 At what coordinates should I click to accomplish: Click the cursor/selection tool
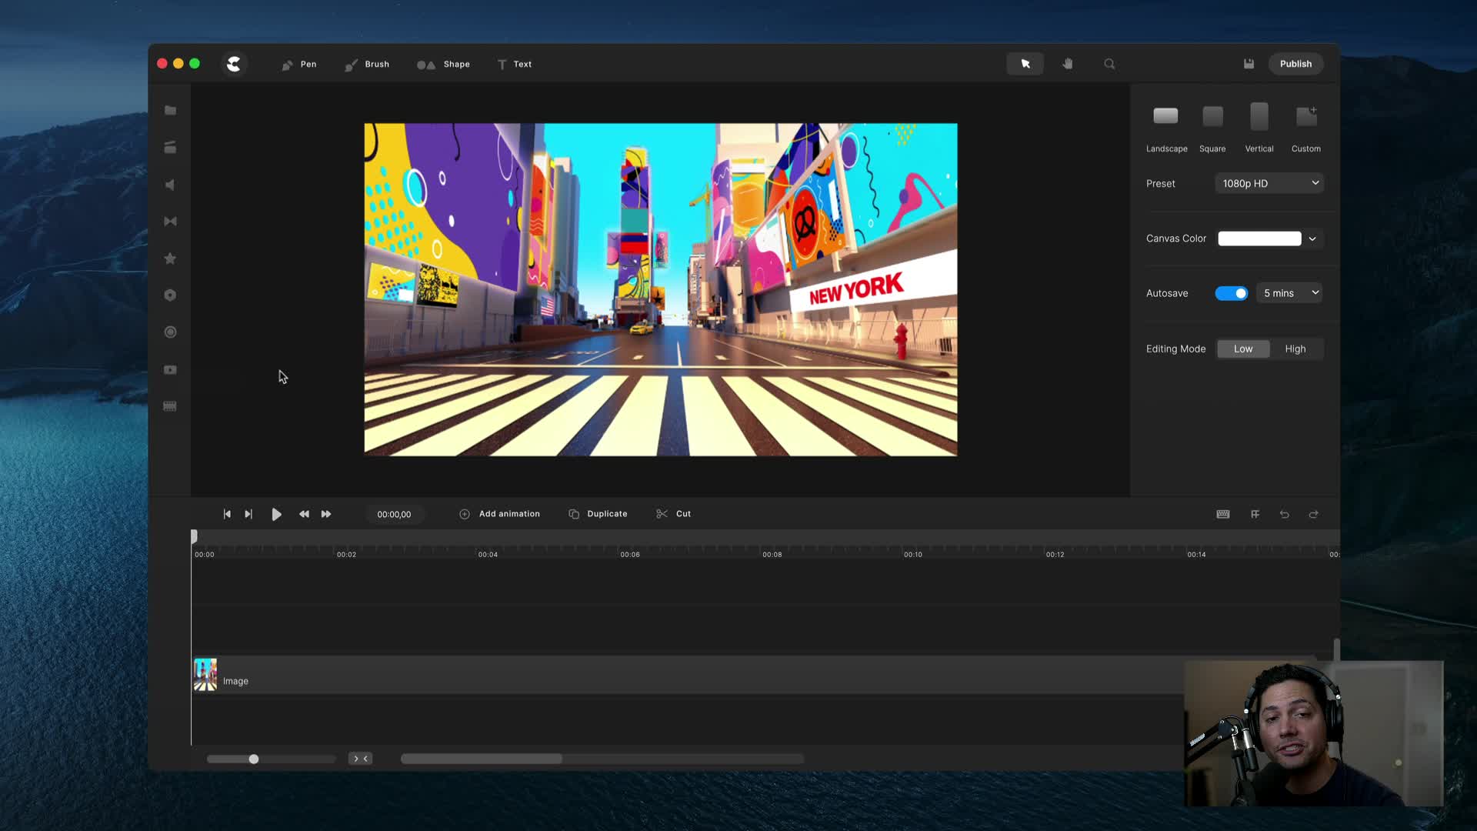point(1025,63)
